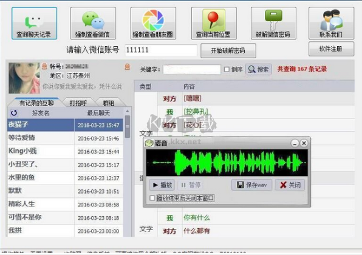Switch to the 群组 tab
The width and height of the screenshot is (362, 255).
pyautogui.click(x=109, y=103)
